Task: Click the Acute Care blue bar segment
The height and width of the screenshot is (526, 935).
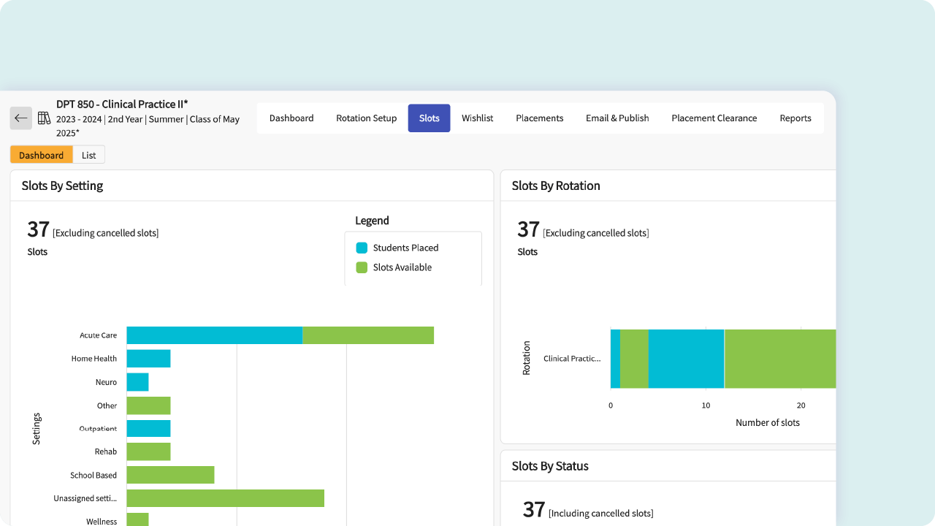Action: click(x=215, y=335)
